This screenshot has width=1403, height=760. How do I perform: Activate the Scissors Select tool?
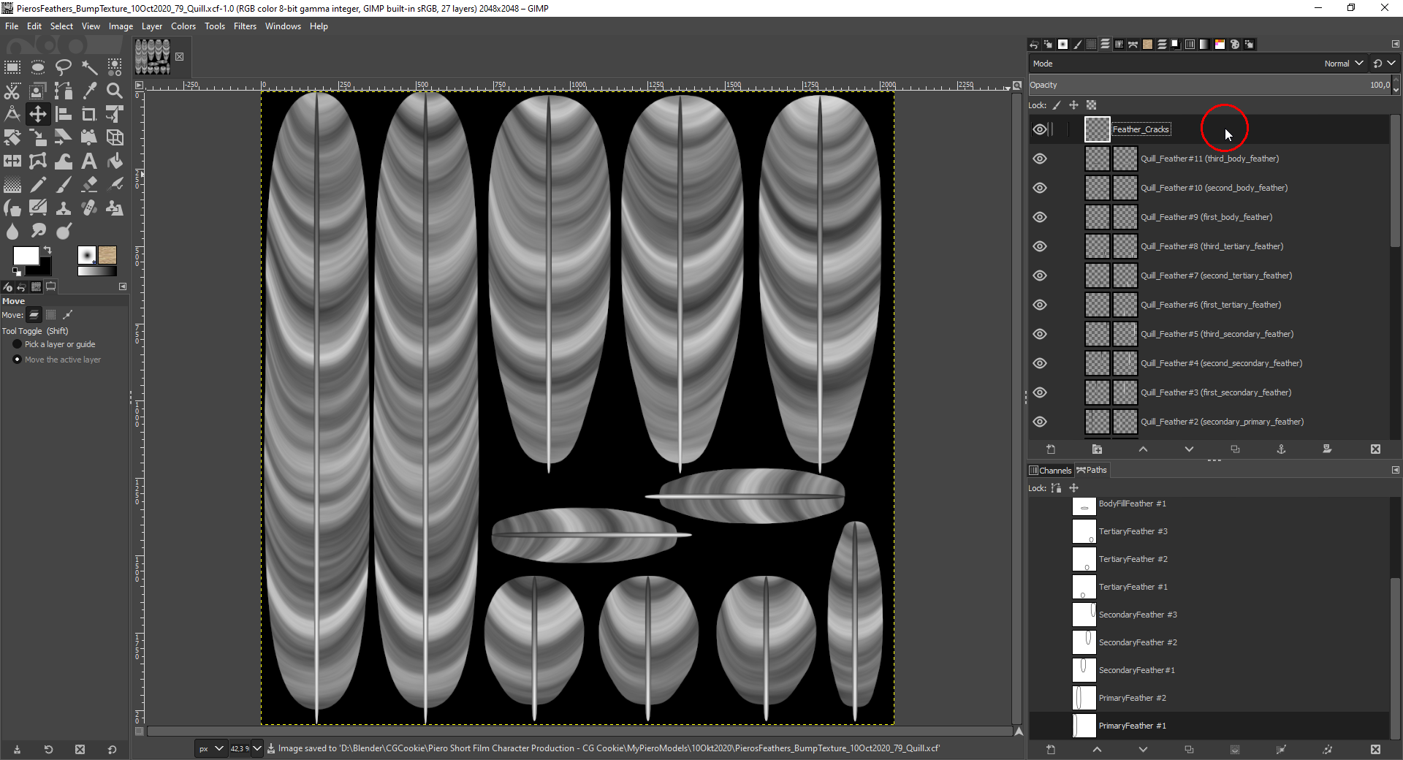coord(12,91)
